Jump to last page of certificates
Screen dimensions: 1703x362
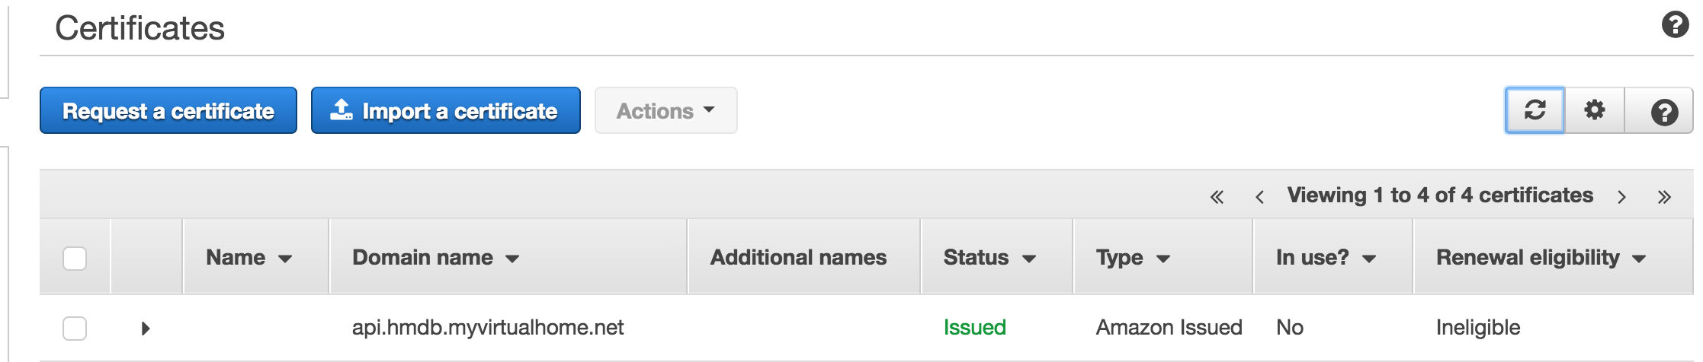[x=1664, y=197]
